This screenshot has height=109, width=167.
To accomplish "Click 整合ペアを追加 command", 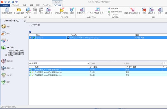I will [x=115, y=11].
